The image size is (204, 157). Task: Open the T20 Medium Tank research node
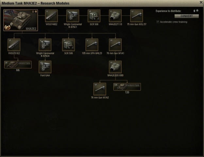[x=127, y=87]
